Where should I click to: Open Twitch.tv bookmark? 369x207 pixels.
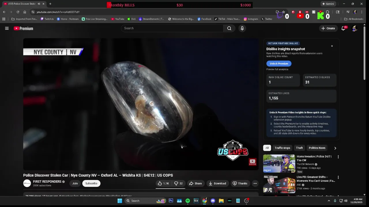coord(47,19)
